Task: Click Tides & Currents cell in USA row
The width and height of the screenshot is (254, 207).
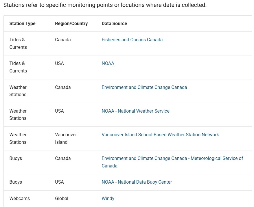Action: pos(18,67)
